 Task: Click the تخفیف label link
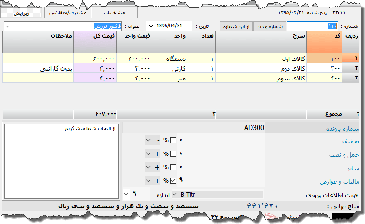click(351, 141)
